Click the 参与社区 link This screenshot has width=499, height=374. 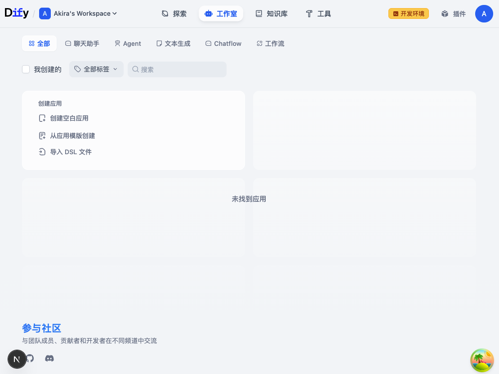(x=41, y=328)
